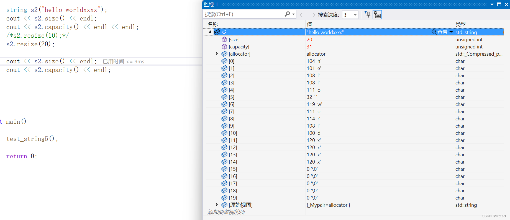Click the [15] element icon
The width and height of the screenshot is (510, 220).
click(x=224, y=169)
